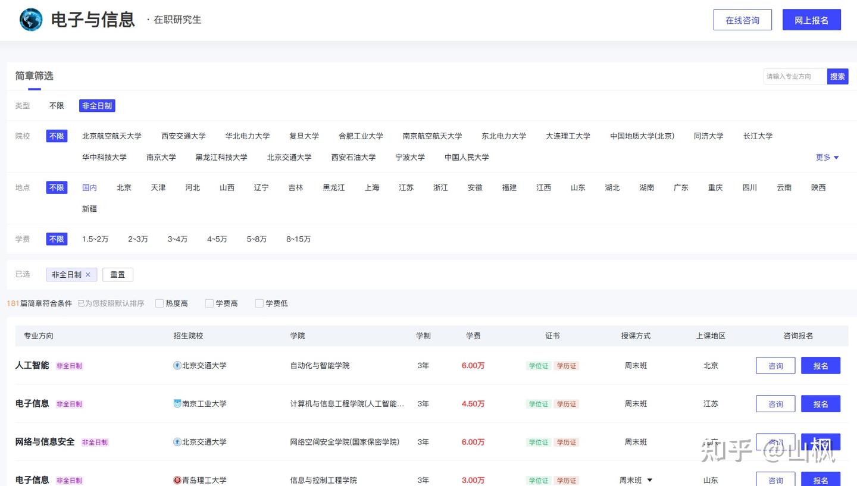Click 咨询 in the 人工智能 row

775,366
